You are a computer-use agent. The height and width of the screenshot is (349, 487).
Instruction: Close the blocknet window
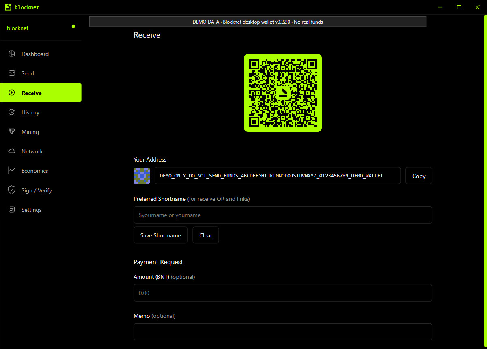click(x=478, y=7)
